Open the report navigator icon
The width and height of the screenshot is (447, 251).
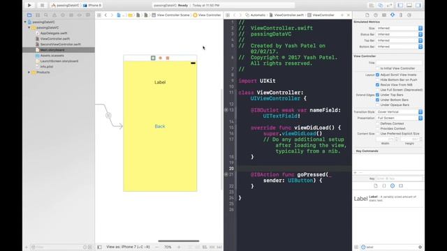coord(88,15)
